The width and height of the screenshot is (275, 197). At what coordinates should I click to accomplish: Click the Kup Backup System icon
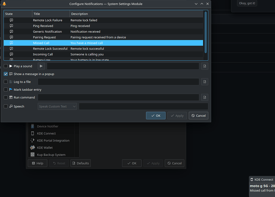[x=32, y=155]
